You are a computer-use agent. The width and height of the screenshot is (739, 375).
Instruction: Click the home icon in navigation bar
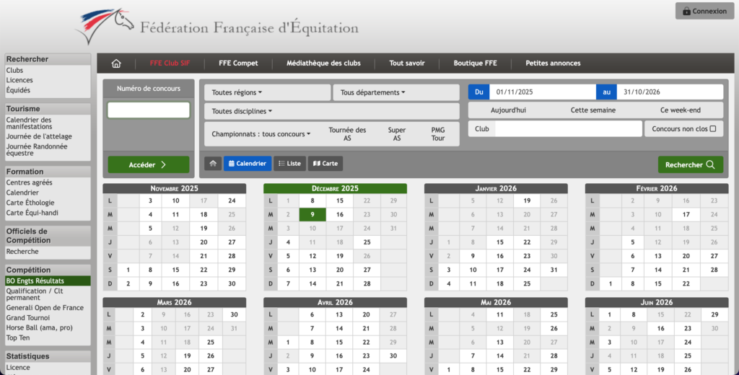pyautogui.click(x=116, y=63)
